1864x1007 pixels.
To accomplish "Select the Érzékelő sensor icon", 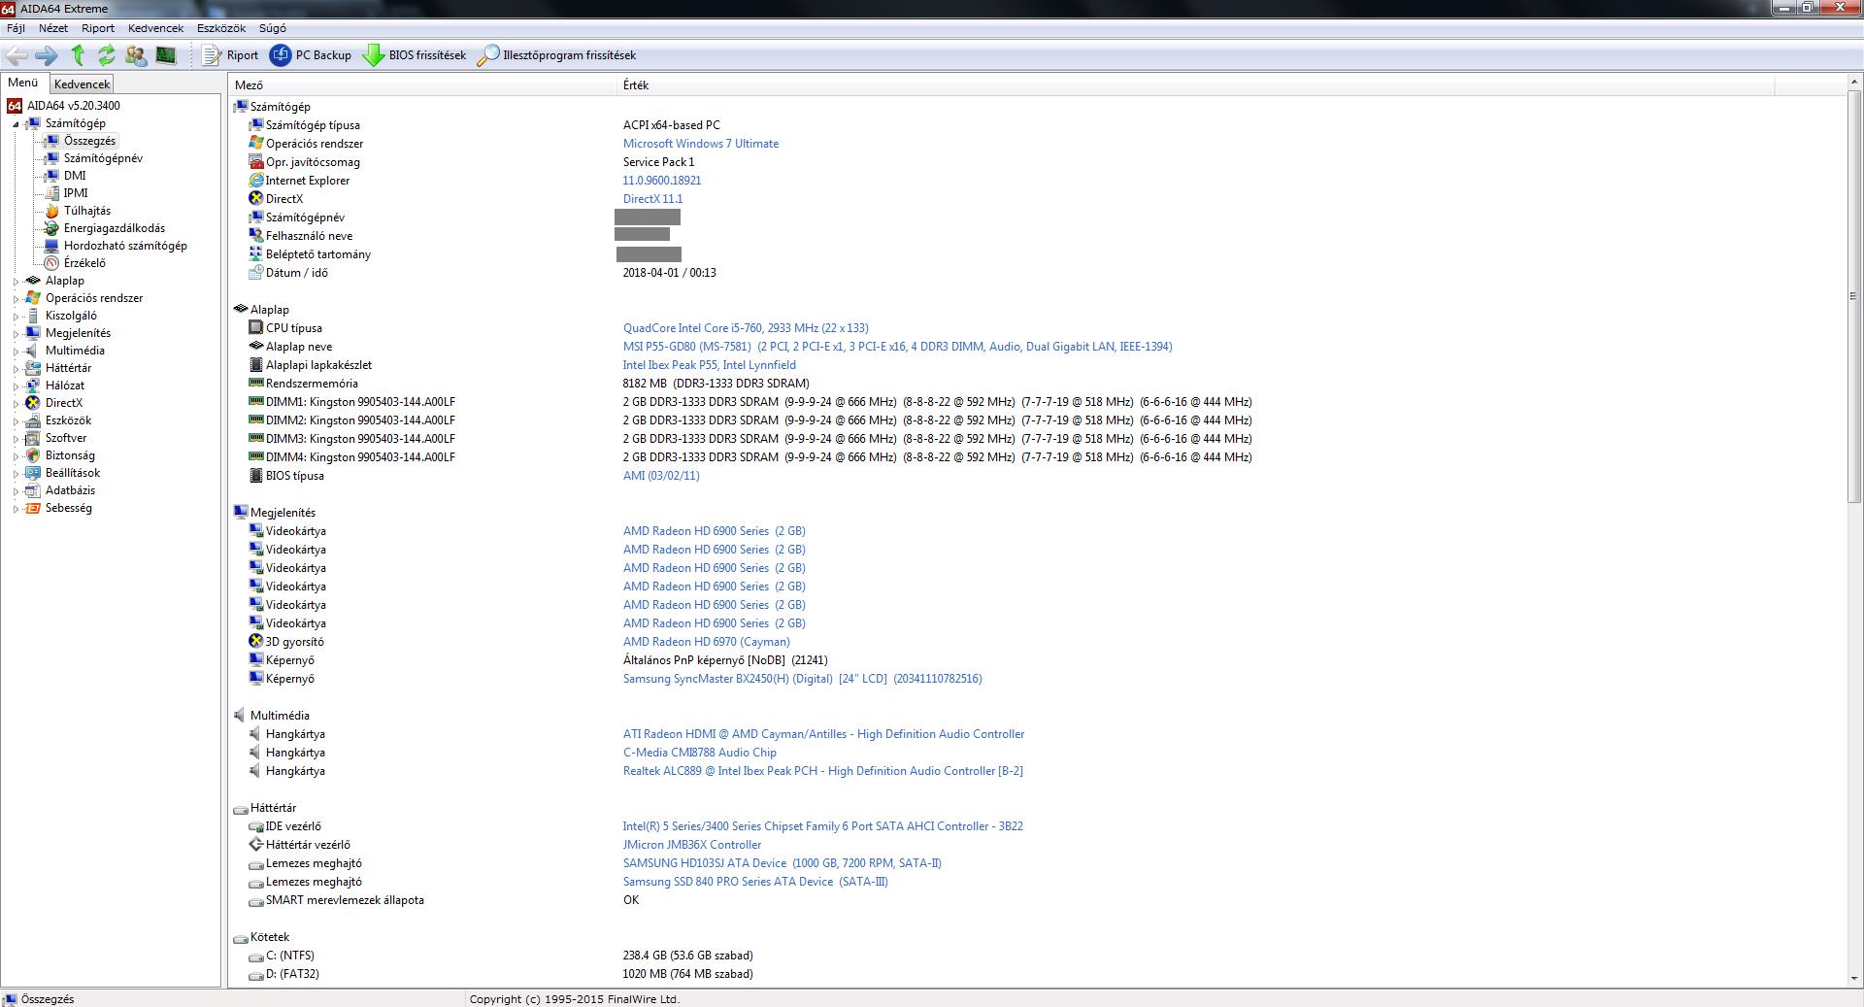I will pyautogui.click(x=51, y=263).
